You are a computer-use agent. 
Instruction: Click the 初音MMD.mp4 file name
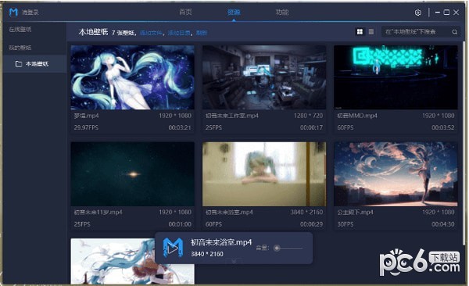pos(357,116)
